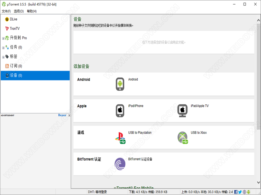Click the iPod/iPhone label
This screenshot has height=195, width=261.
point(136,106)
